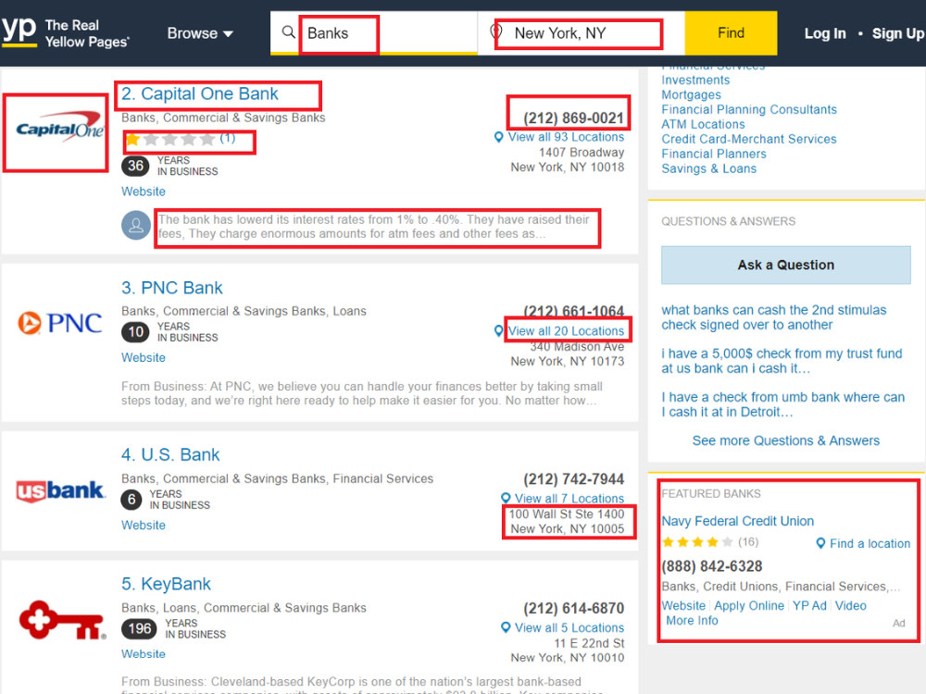Click the pin icon beside View all 5 Locations
Image resolution: width=926 pixels, height=694 pixels.
click(x=506, y=628)
